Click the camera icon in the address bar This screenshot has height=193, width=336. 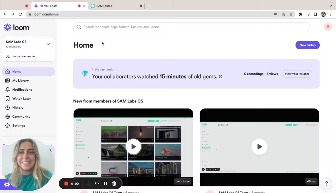click(276, 14)
